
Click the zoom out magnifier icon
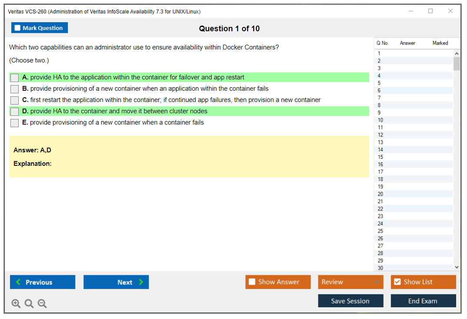click(42, 304)
